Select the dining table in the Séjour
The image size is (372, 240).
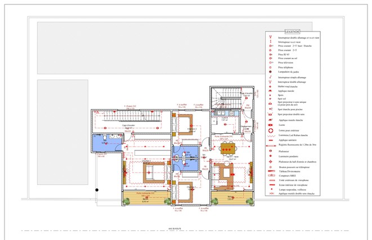click(x=228, y=149)
